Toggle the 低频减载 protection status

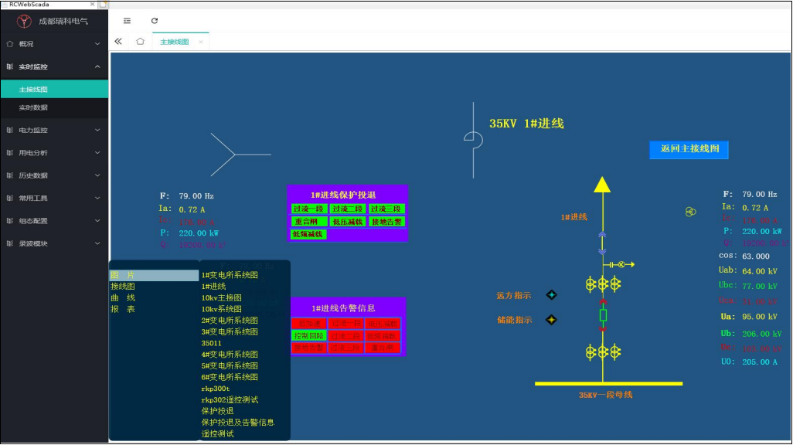click(308, 234)
